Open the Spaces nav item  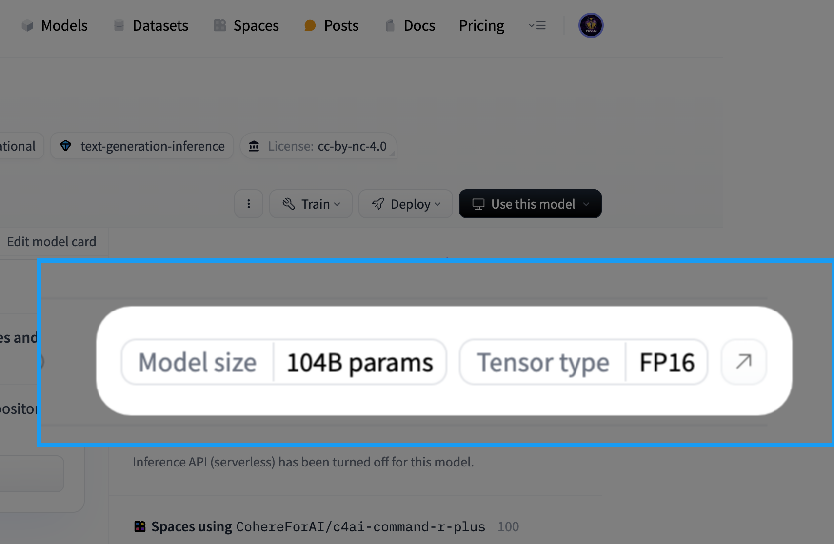(246, 26)
